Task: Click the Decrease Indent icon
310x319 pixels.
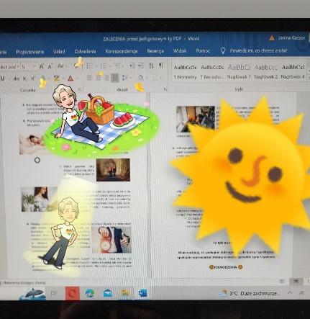Action: [132, 66]
